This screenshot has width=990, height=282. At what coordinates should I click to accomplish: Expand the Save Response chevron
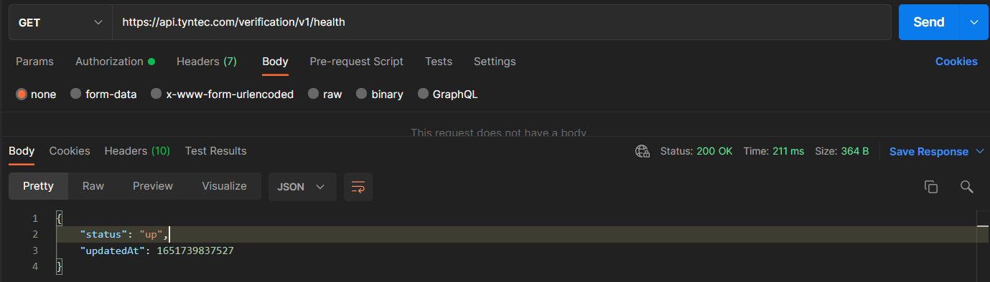pos(981,152)
